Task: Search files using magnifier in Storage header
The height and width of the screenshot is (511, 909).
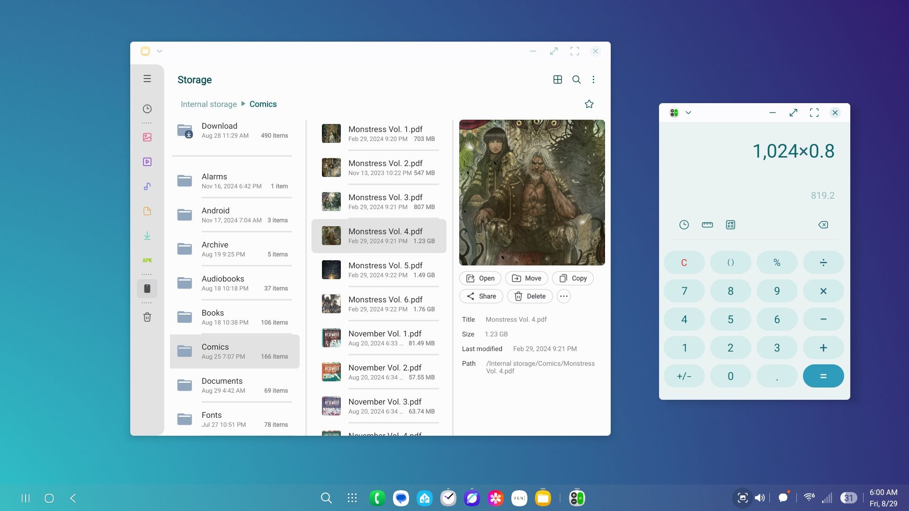Action: click(x=576, y=79)
